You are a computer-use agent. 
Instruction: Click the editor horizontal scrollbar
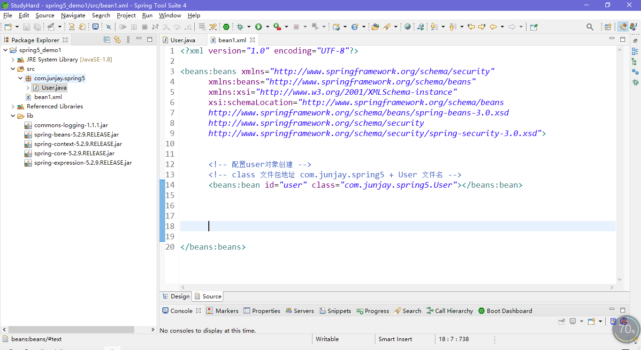coord(397,287)
